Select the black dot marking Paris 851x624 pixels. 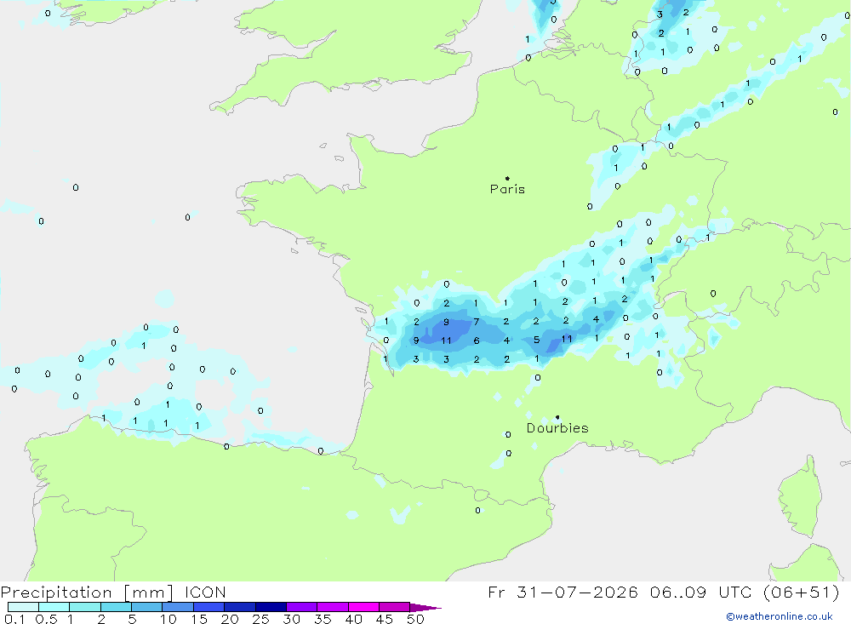(507, 178)
